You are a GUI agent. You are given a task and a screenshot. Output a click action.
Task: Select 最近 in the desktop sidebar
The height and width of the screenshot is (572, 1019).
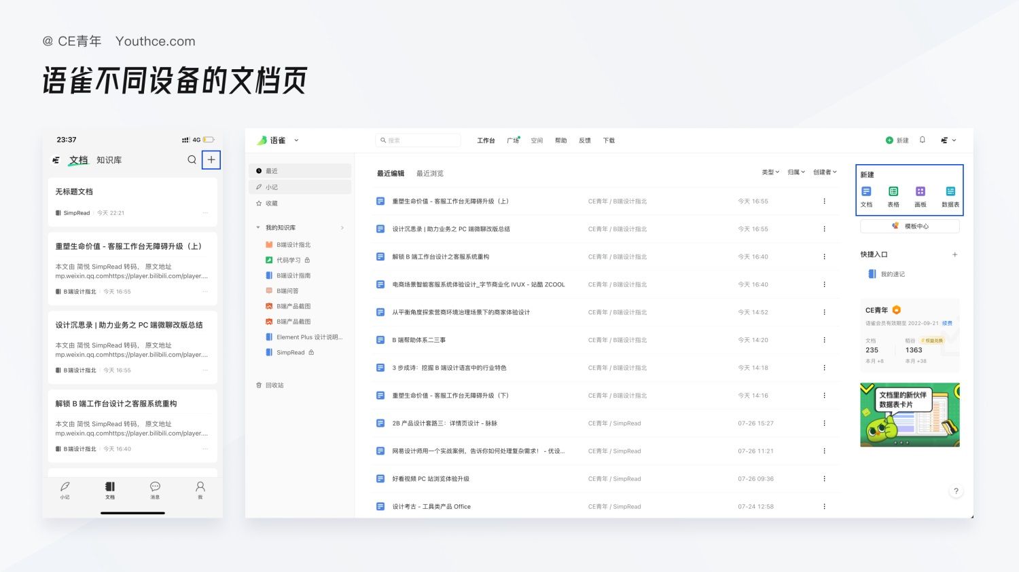300,171
